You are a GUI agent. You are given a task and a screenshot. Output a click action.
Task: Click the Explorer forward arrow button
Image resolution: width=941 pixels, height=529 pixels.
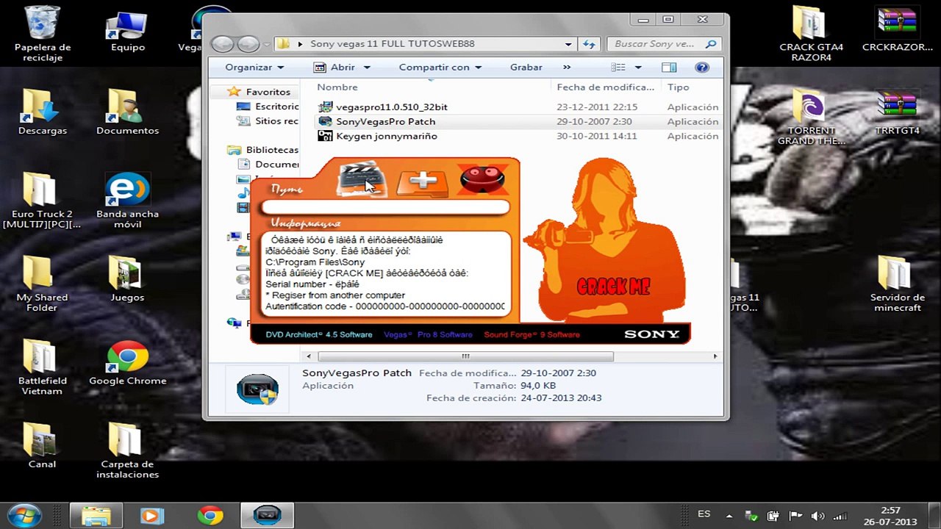pos(248,44)
